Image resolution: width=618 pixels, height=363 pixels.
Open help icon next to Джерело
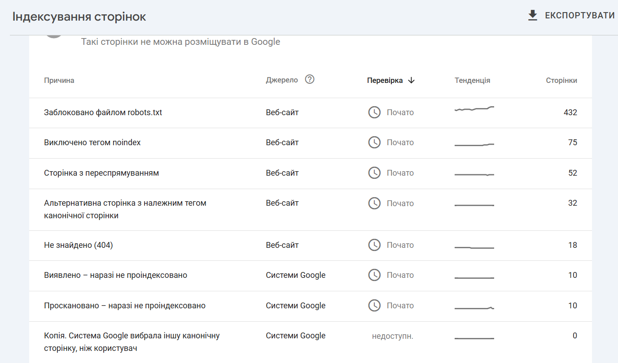pos(310,79)
